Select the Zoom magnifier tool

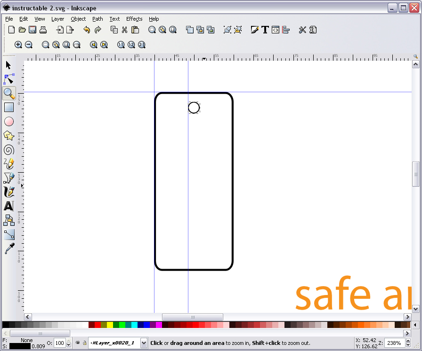9,93
